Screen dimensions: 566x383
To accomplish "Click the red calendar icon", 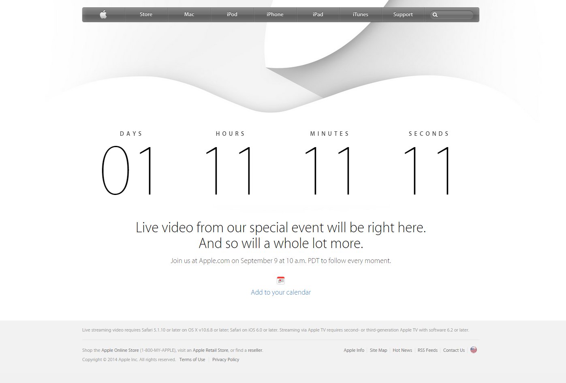I will [x=281, y=280].
